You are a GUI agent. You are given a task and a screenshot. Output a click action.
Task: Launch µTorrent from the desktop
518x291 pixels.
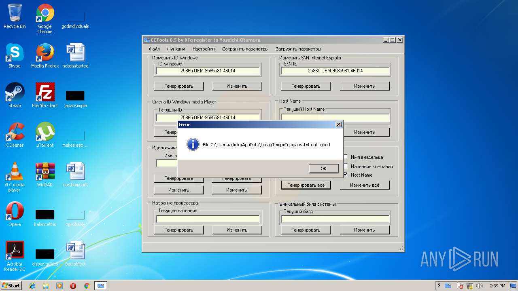(45, 135)
